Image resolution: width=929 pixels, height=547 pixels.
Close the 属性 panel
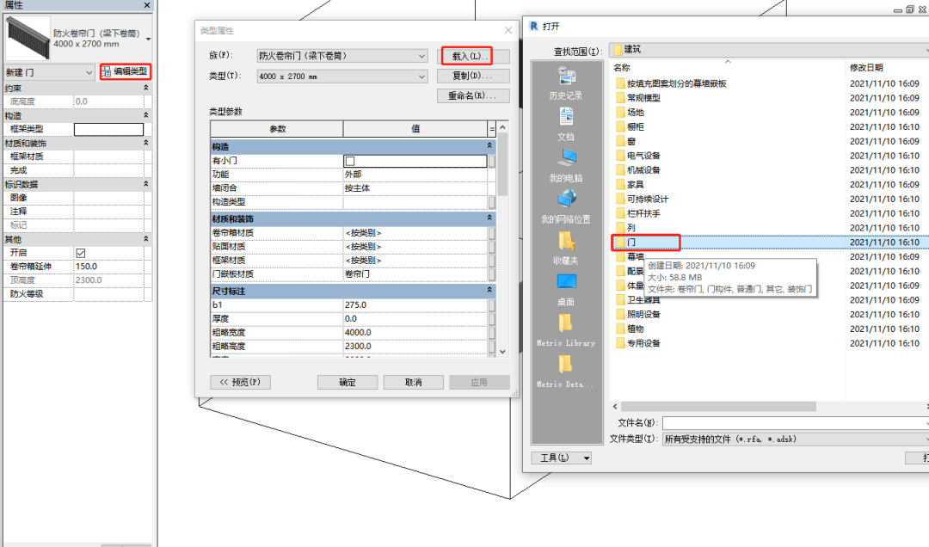[x=147, y=5]
